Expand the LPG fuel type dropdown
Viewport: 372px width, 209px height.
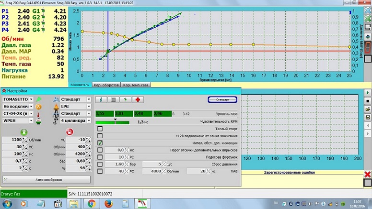[89, 107]
